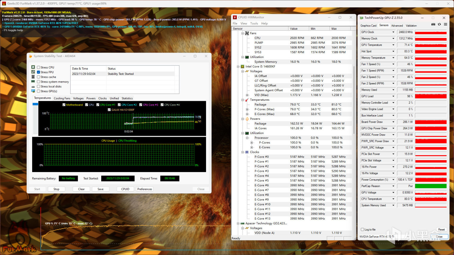
Task: Click the CPUID HWMonitor title bar icon
Action: (x=235, y=17)
